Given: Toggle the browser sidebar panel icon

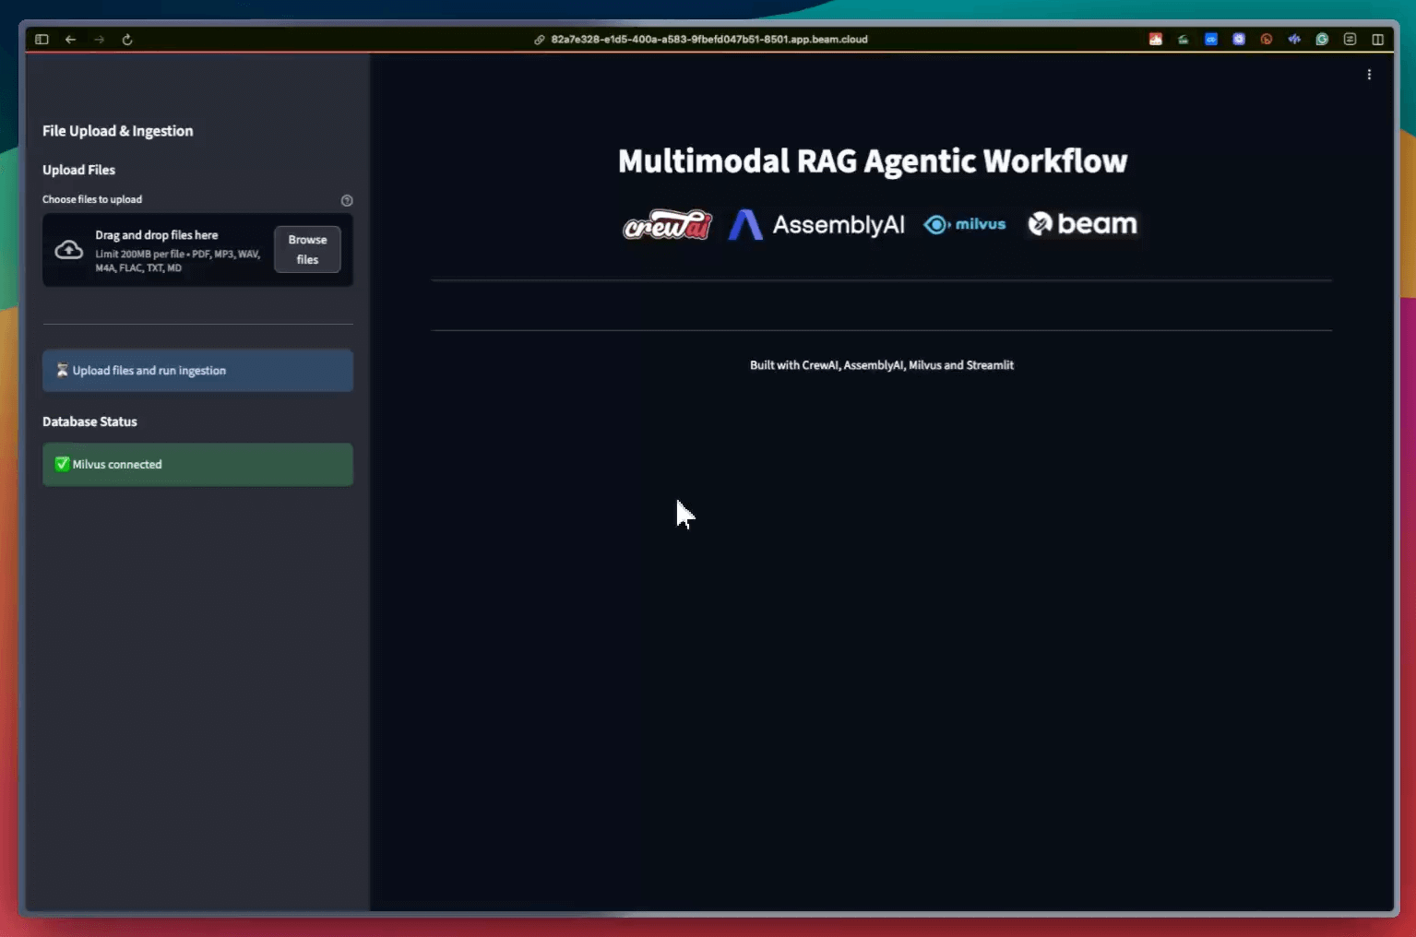Looking at the screenshot, I should [42, 40].
